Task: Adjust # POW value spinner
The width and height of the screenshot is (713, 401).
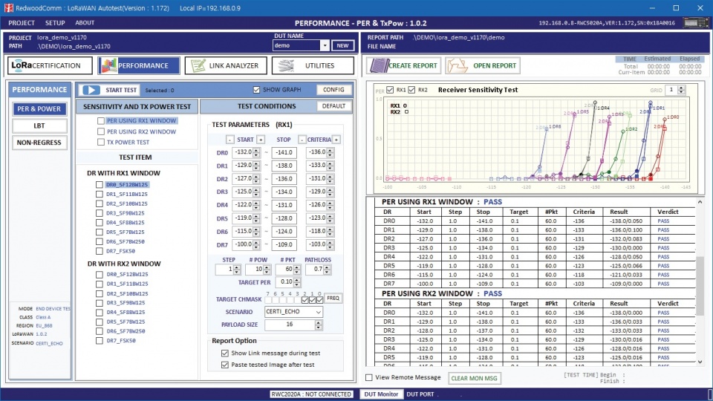Action: (267, 270)
